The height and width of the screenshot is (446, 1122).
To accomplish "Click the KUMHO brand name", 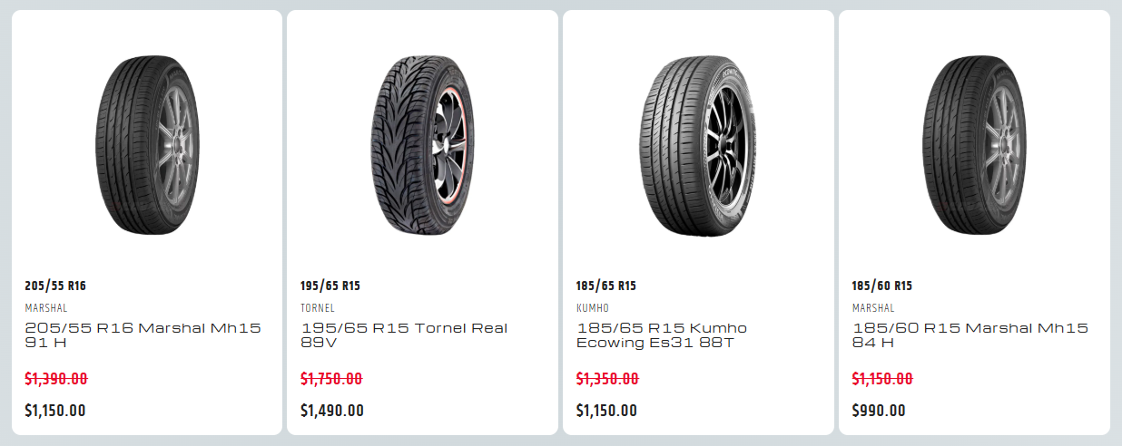I will 593,308.
